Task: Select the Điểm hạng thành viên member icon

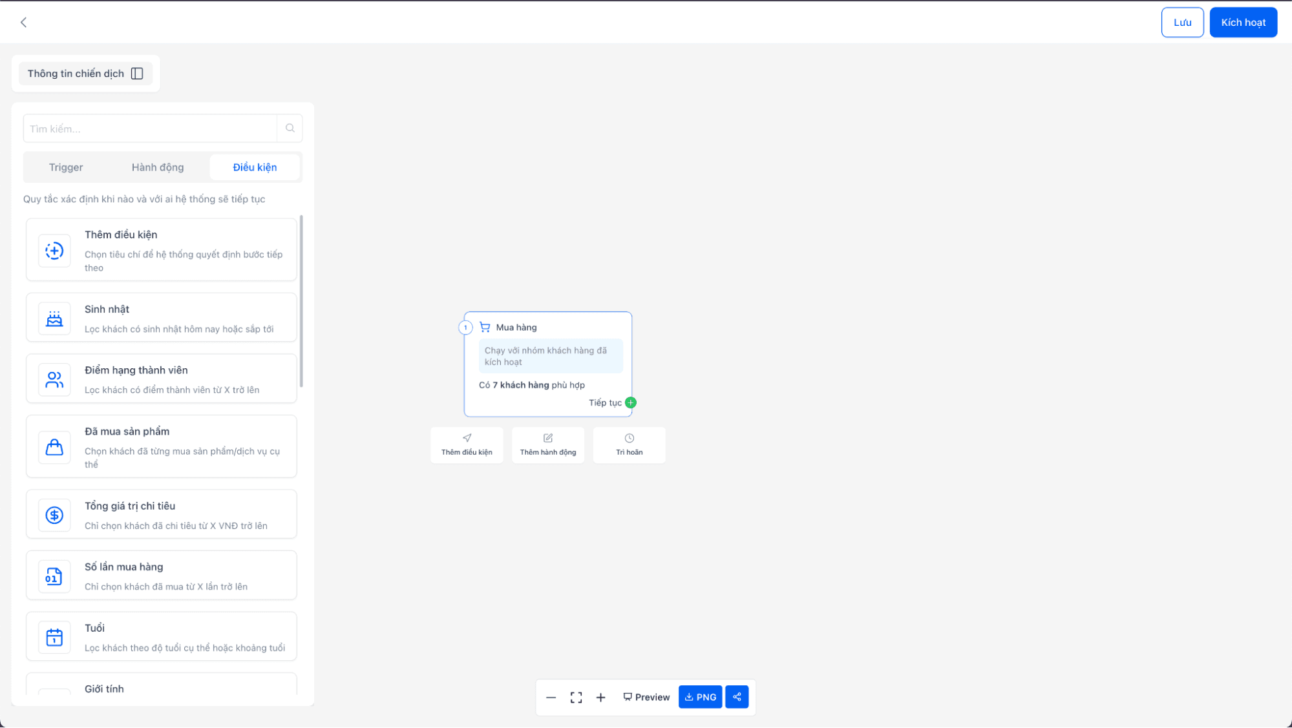Action: tap(54, 379)
